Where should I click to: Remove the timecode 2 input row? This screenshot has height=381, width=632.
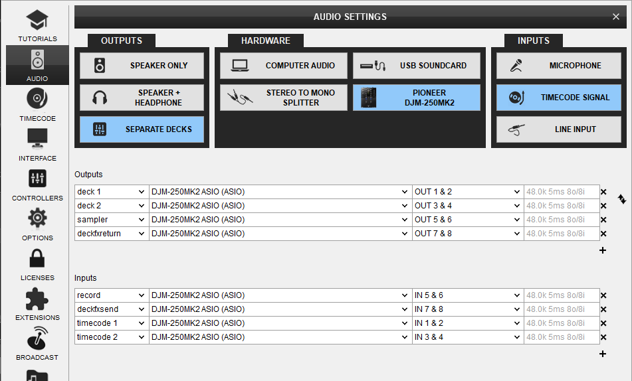point(603,337)
